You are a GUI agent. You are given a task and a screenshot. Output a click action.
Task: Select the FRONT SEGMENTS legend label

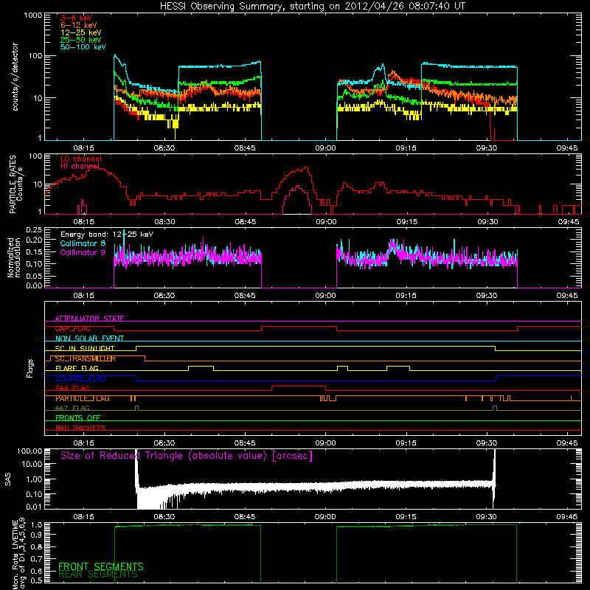point(101,566)
